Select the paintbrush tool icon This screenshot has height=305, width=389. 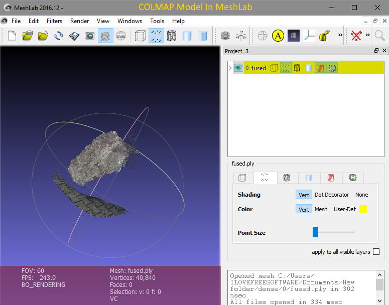(324, 36)
